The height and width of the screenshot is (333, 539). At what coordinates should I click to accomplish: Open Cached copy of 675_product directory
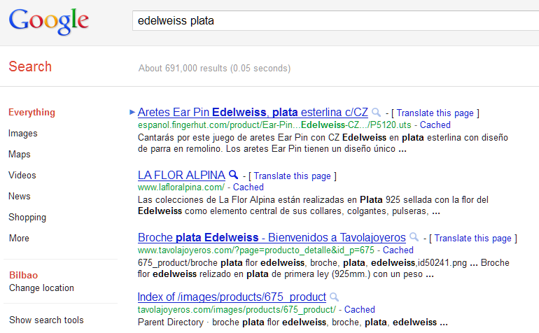(x=360, y=309)
